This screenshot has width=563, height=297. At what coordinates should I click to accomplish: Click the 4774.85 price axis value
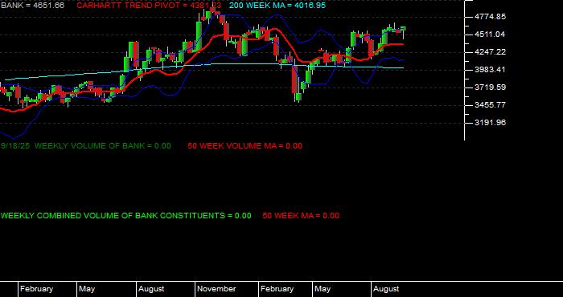[x=490, y=17]
